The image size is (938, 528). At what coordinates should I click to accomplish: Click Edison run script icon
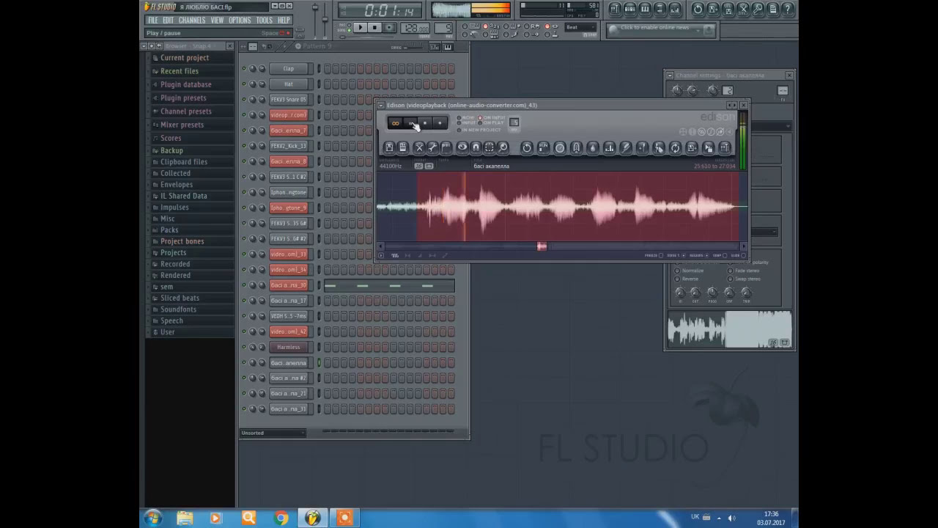pos(543,147)
